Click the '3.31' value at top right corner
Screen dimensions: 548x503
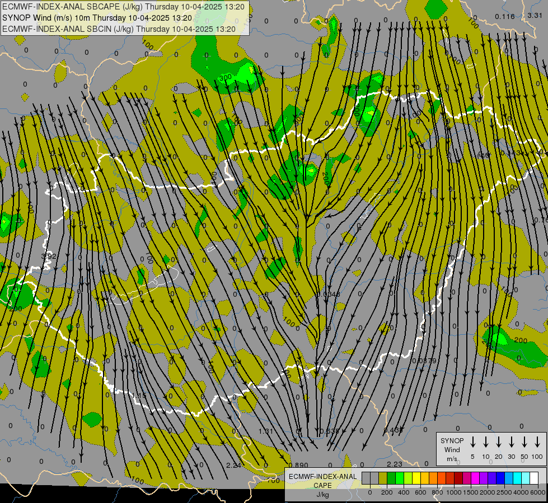click(535, 15)
